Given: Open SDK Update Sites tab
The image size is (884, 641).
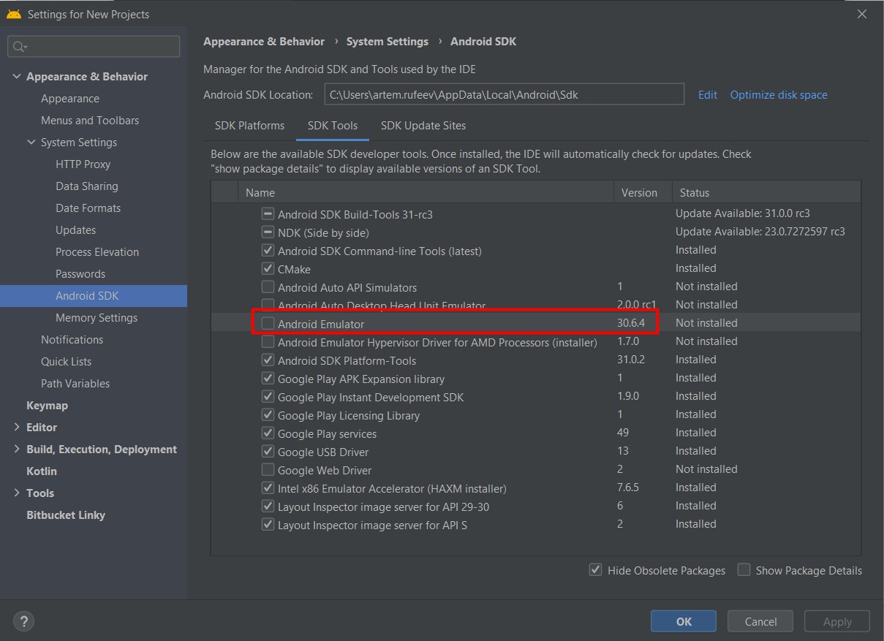Looking at the screenshot, I should click(x=423, y=125).
